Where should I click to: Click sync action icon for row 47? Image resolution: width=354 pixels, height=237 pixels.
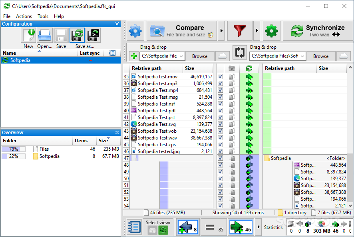[249, 158]
